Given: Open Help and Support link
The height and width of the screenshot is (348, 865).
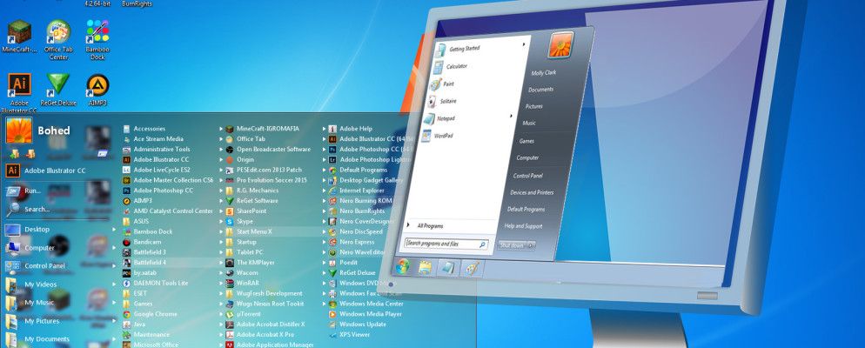Looking at the screenshot, I should coord(523,226).
